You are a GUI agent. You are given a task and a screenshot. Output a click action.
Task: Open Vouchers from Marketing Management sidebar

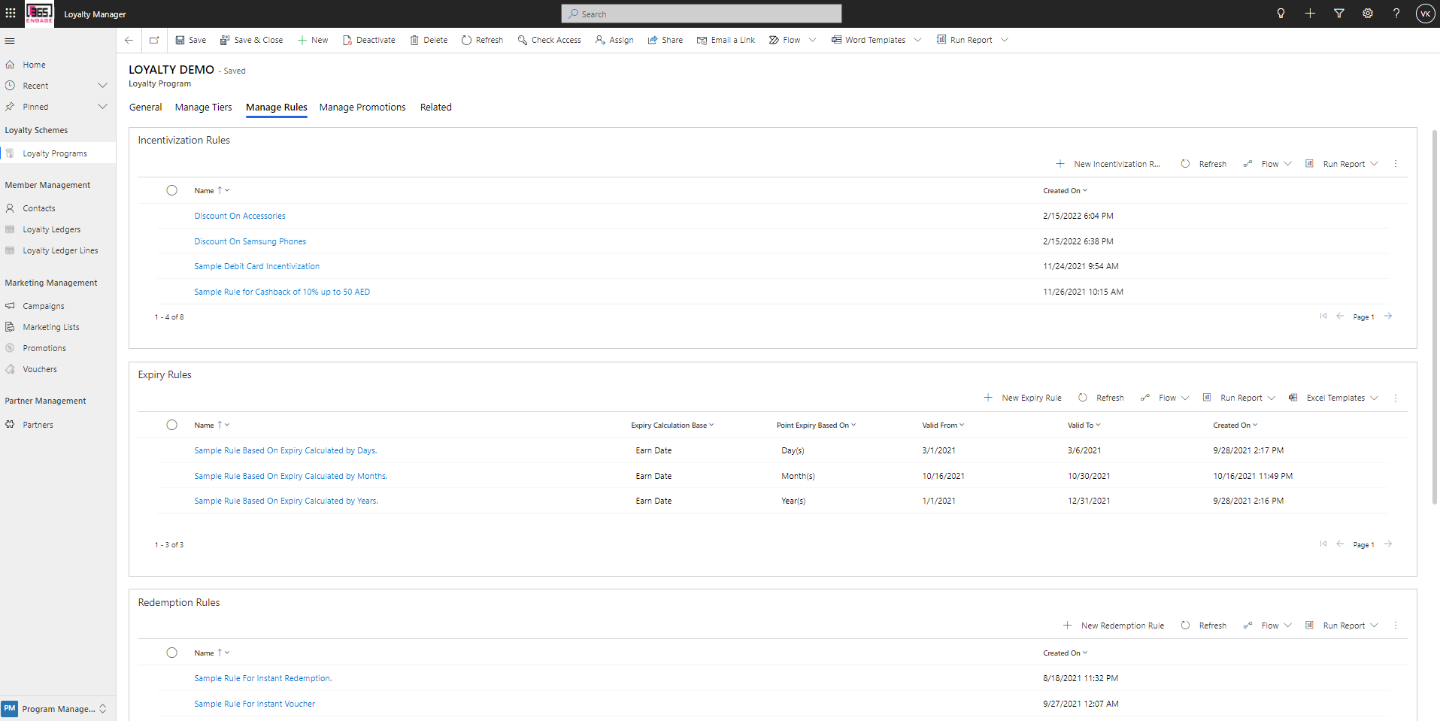[x=40, y=368]
